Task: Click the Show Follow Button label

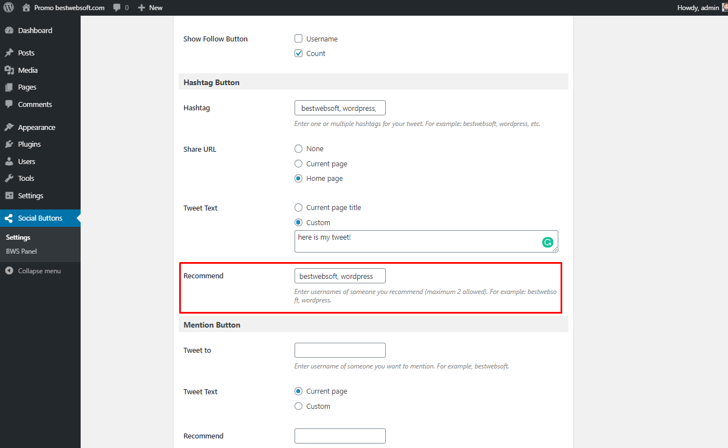Action: [x=216, y=39]
